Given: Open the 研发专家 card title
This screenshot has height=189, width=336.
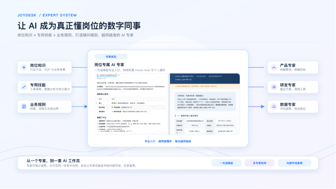Looking at the screenshot, I should tap(288, 85).
